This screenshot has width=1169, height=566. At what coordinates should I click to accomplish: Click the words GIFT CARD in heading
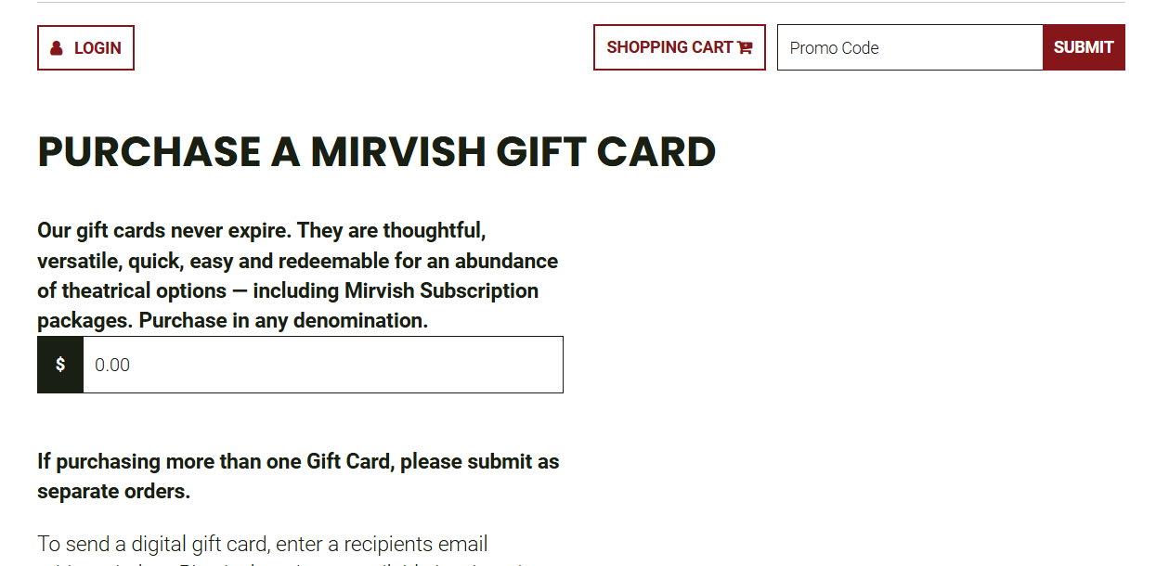tap(606, 152)
